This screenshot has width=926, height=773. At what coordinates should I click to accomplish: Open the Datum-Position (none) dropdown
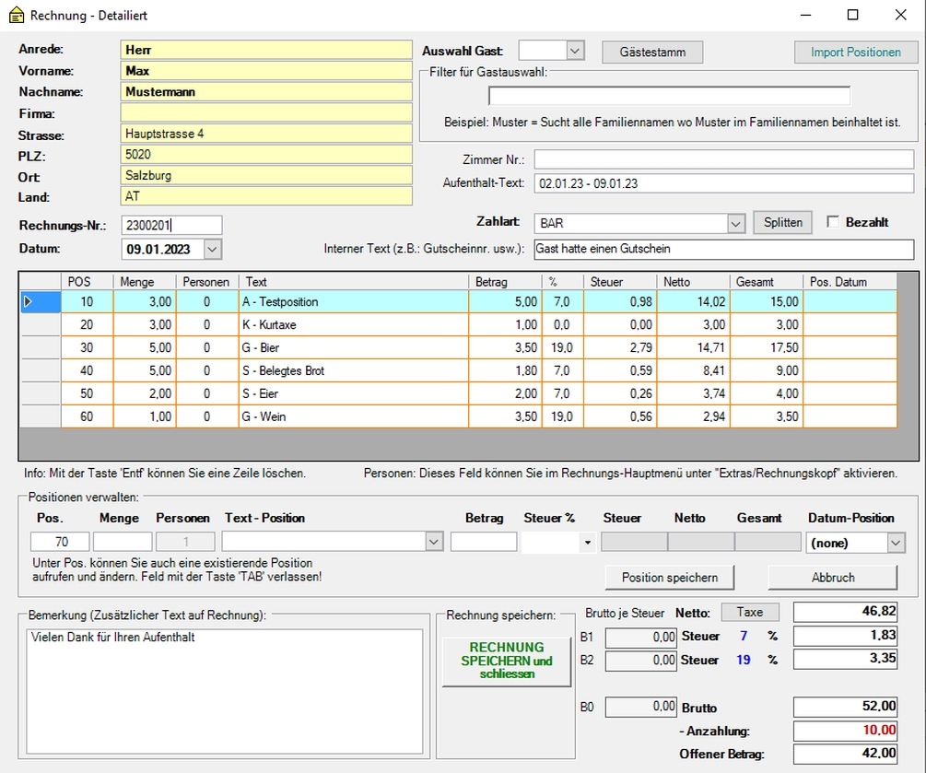896,544
